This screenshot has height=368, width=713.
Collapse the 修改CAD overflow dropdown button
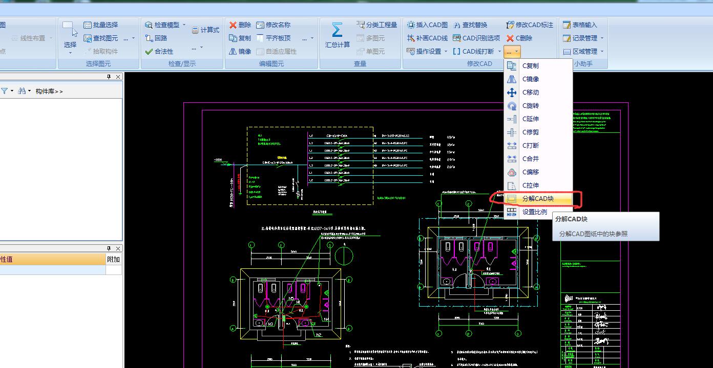click(x=512, y=52)
